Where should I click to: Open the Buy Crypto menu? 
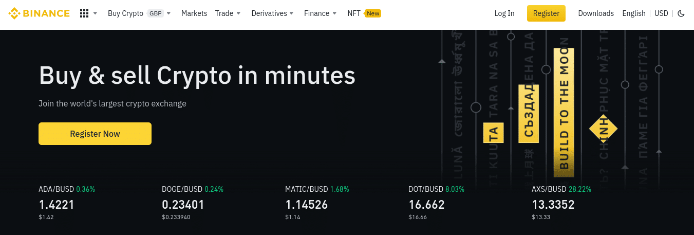click(x=125, y=13)
